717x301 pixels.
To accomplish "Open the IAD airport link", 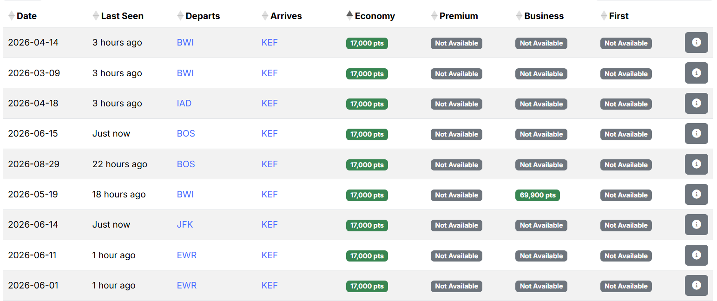I will click(x=184, y=103).
